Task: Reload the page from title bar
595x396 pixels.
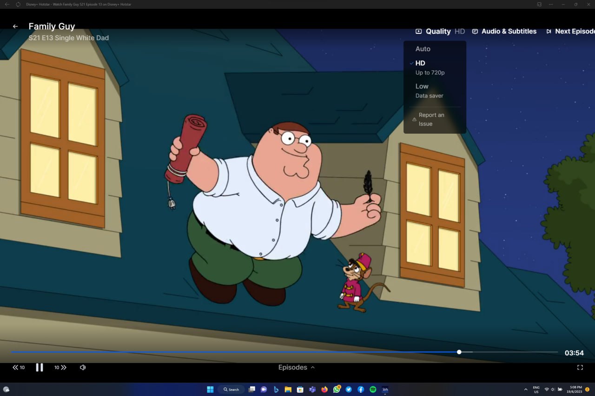Action: click(18, 4)
